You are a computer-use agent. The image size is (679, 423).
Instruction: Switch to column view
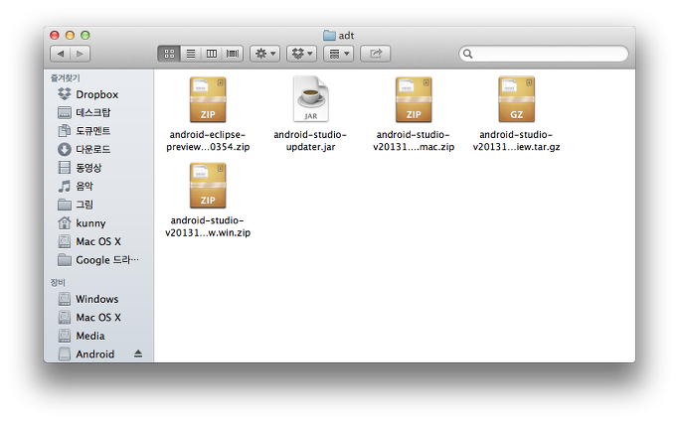(212, 54)
